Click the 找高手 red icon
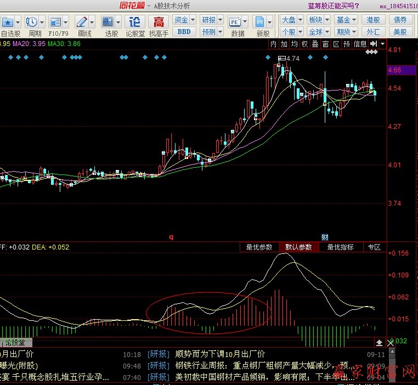 point(159,22)
